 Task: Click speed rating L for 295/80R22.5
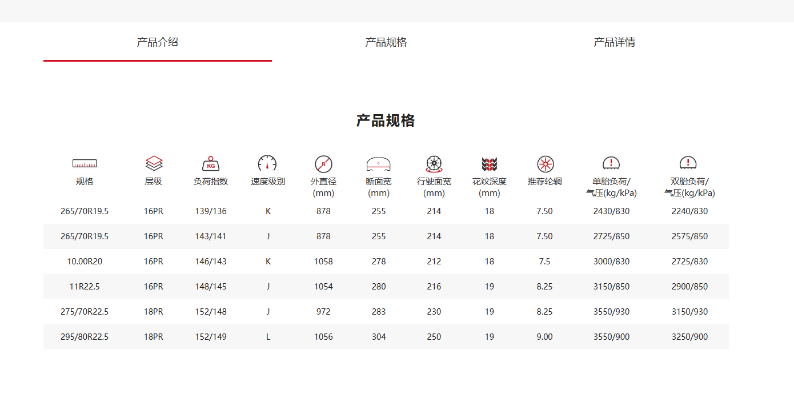[x=268, y=337]
